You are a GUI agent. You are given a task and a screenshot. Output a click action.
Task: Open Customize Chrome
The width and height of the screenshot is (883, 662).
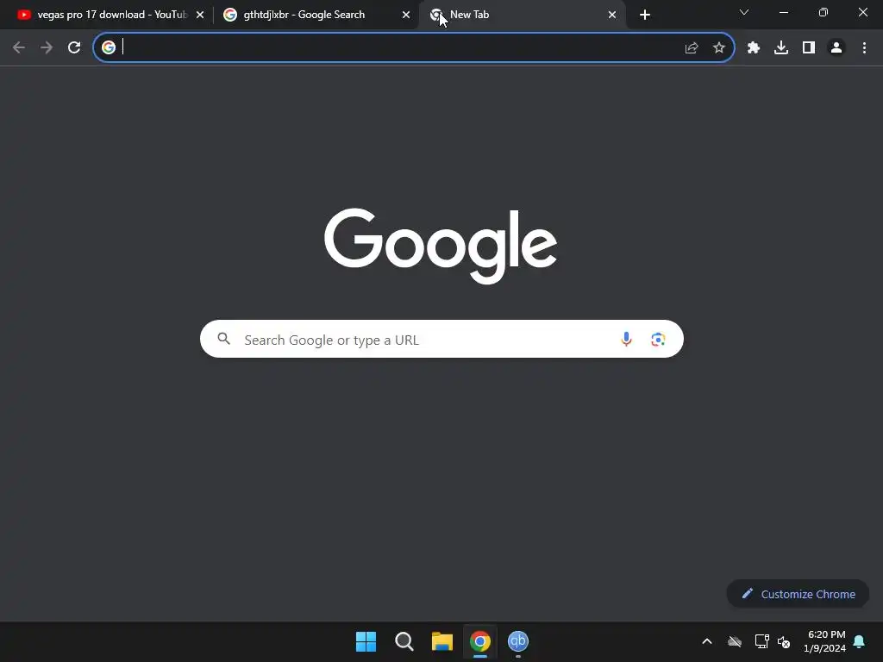(798, 594)
